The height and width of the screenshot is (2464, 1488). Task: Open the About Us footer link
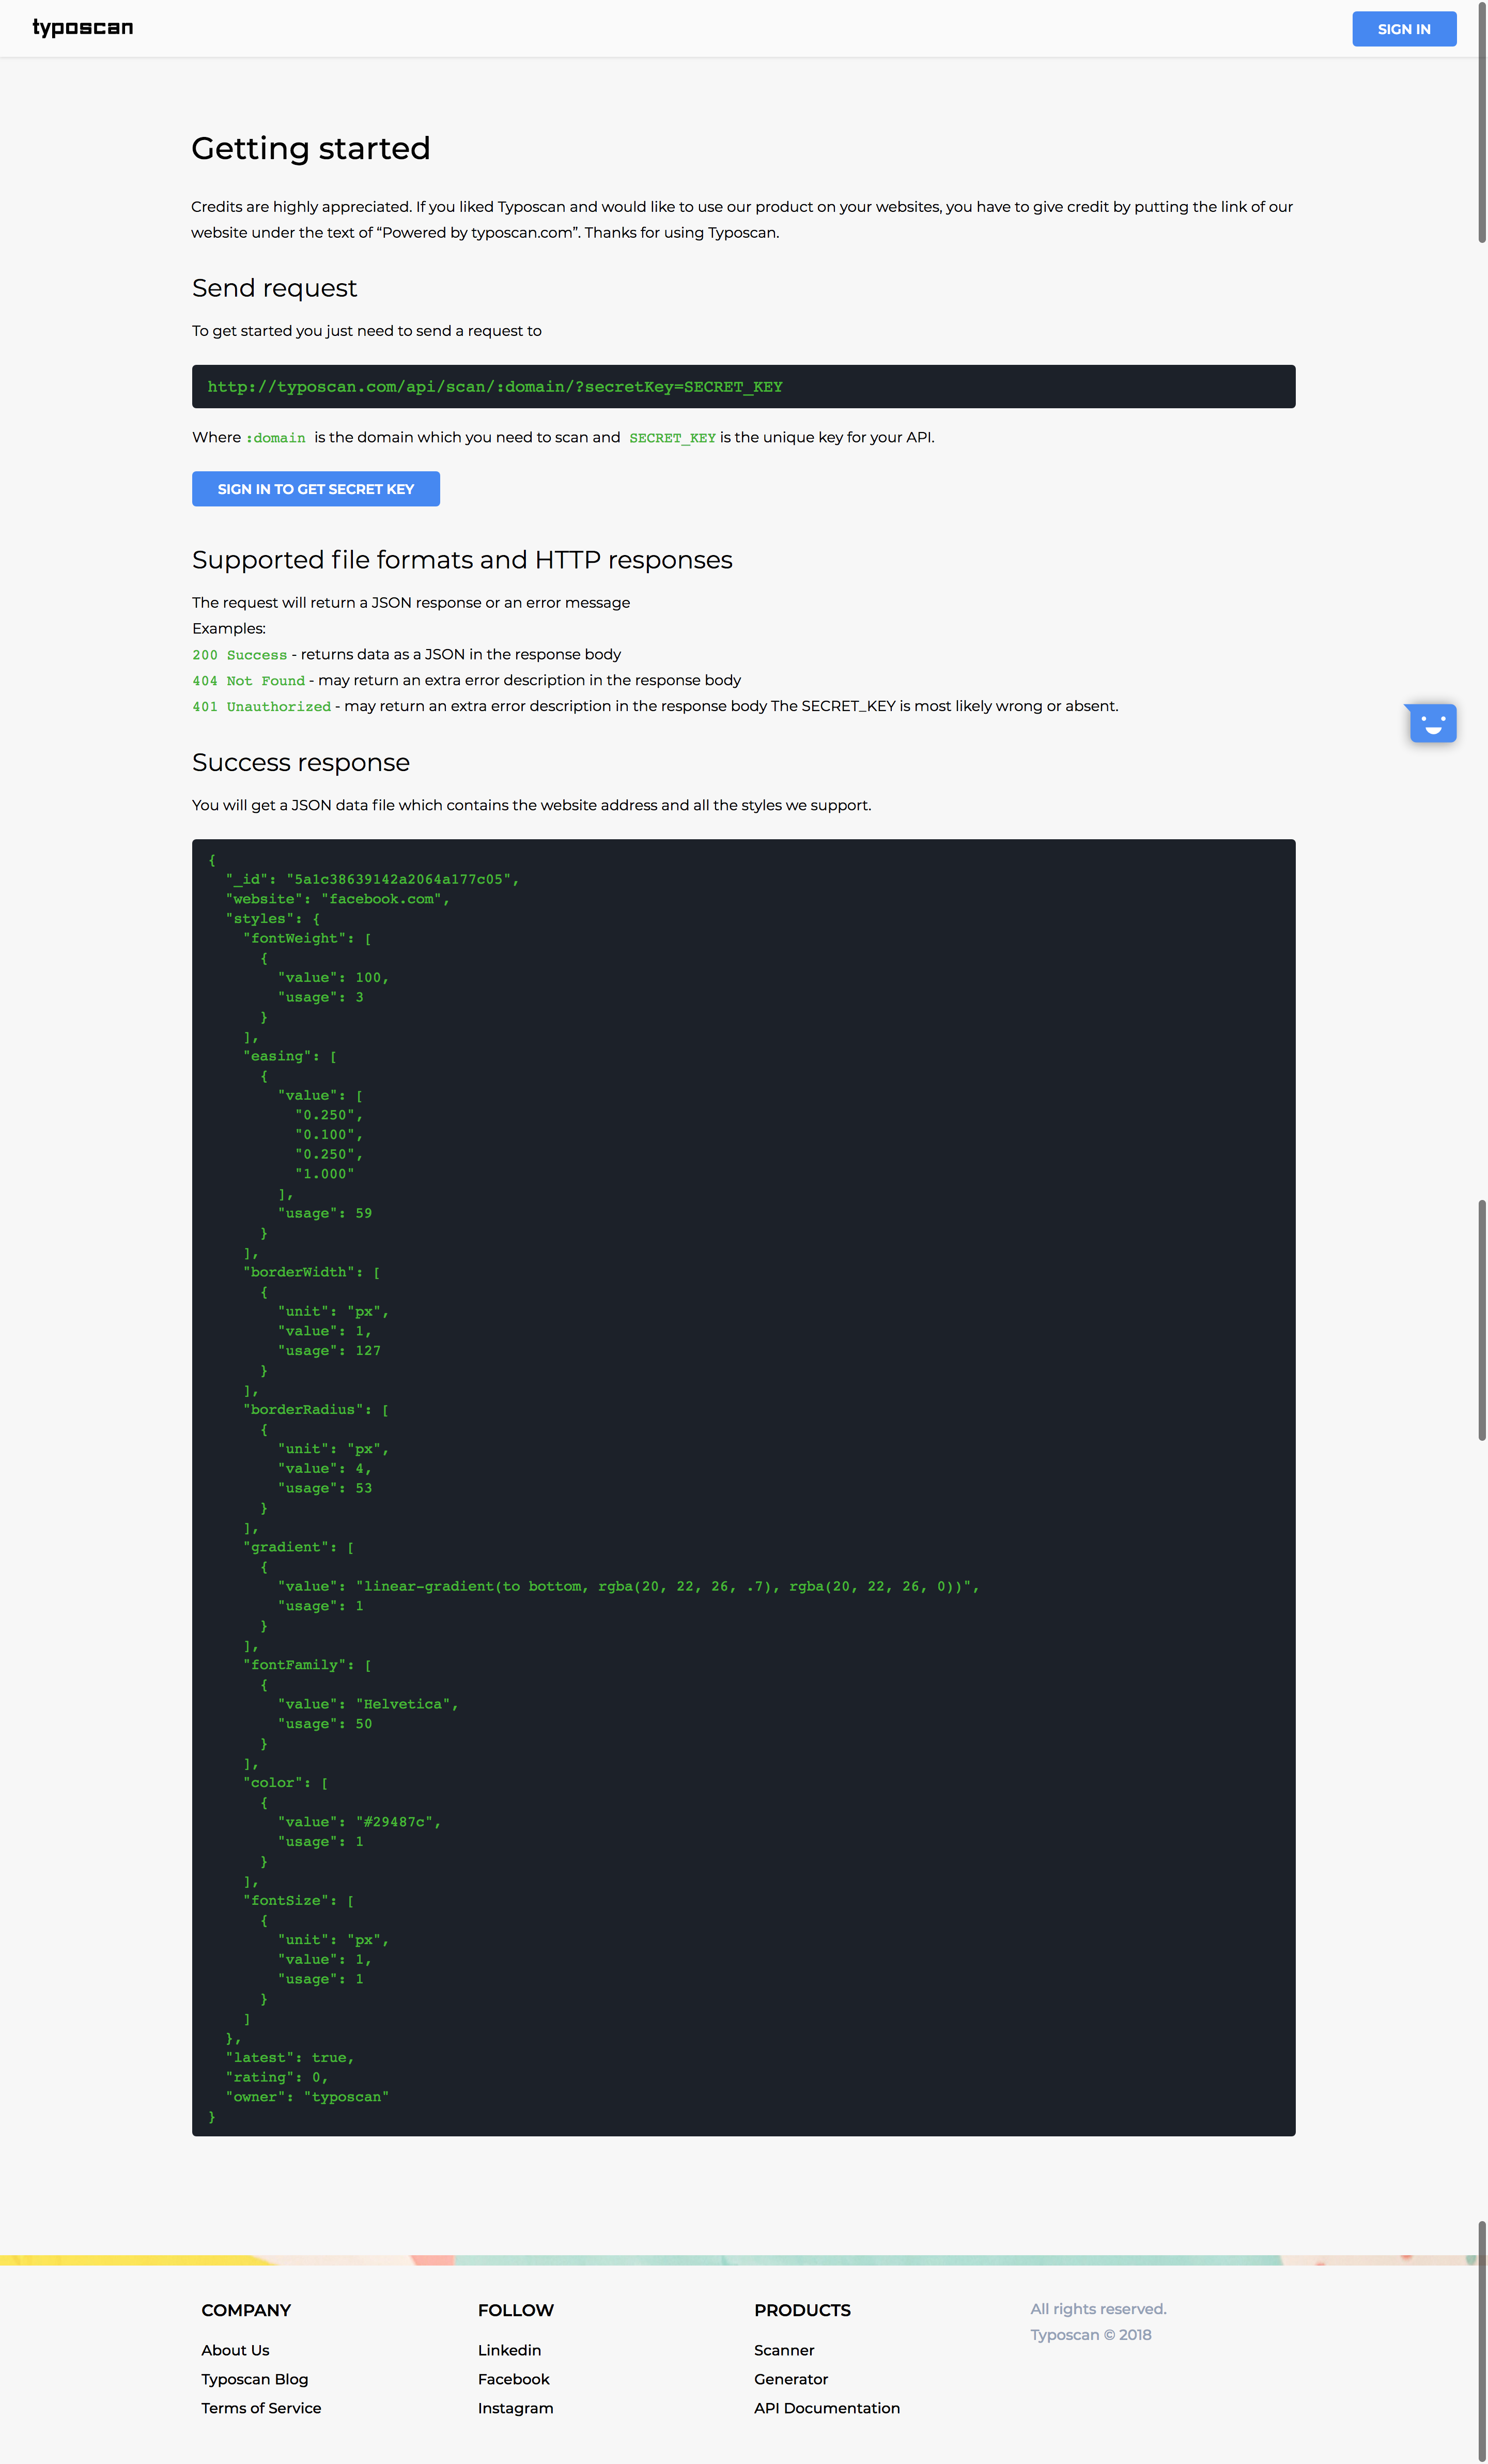click(235, 2350)
